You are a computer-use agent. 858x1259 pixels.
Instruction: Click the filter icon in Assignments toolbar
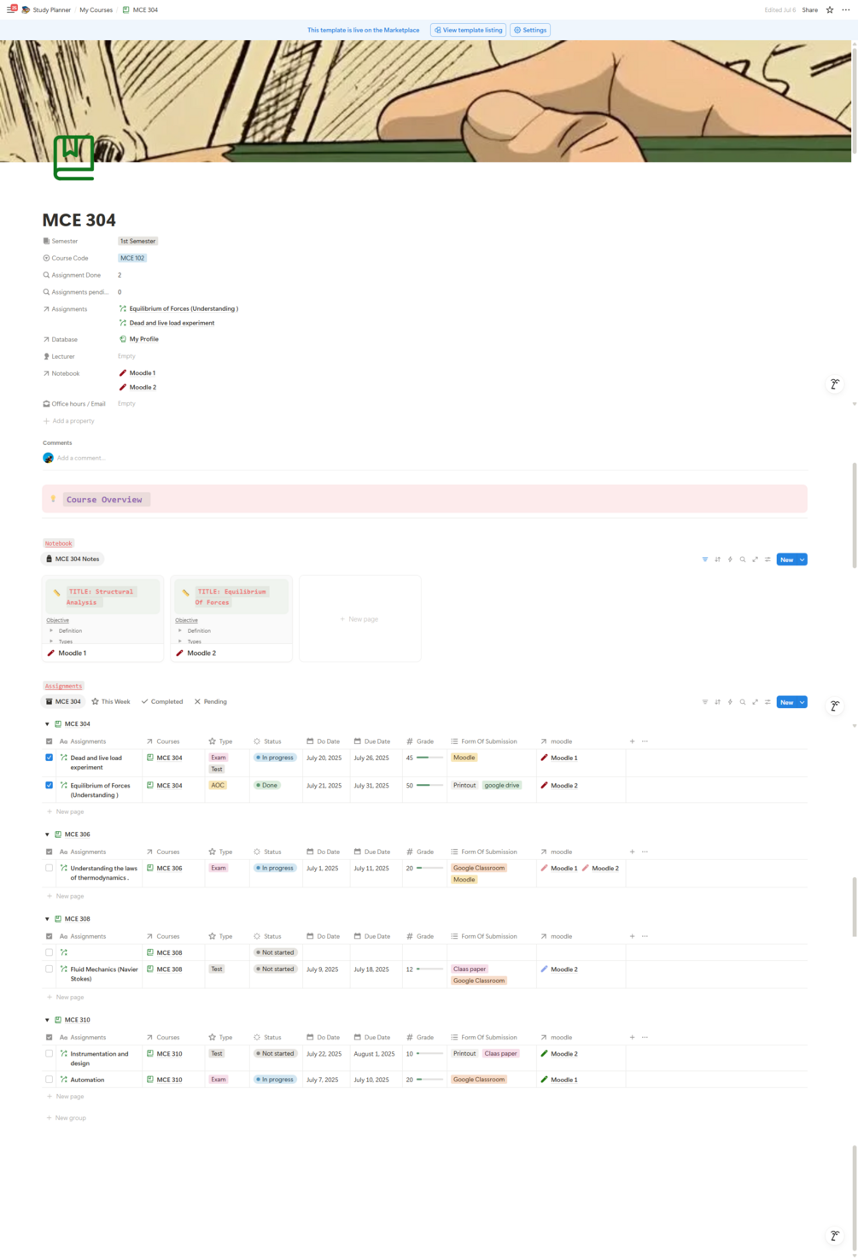click(705, 702)
